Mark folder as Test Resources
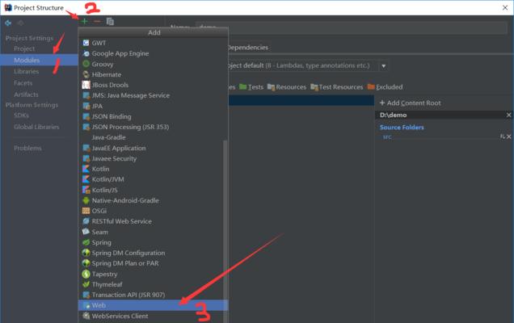The height and width of the screenshot is (323, 514). click(337, 87)
